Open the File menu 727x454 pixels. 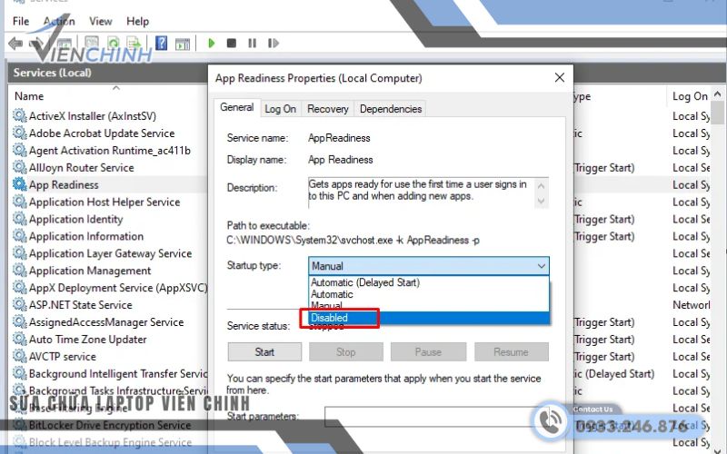[21, 21]
